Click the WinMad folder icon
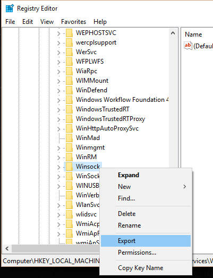Image resolution: width=213 pixels, height=278 pixels. click(x=69, y=138)
